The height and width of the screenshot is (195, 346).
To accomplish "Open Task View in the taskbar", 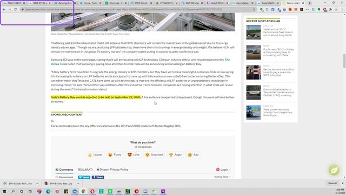I will [x=30, y=191].
